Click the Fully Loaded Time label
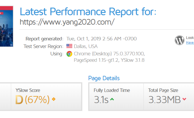The width and height of the screenshot is (194, 118). (x=112, y=90)
